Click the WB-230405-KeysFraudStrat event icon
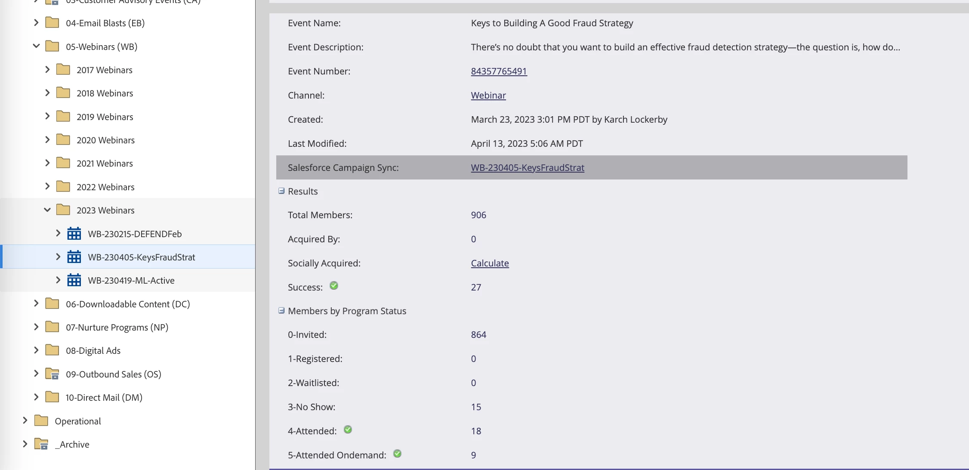The image size is (969, 470). click(74, 257)
